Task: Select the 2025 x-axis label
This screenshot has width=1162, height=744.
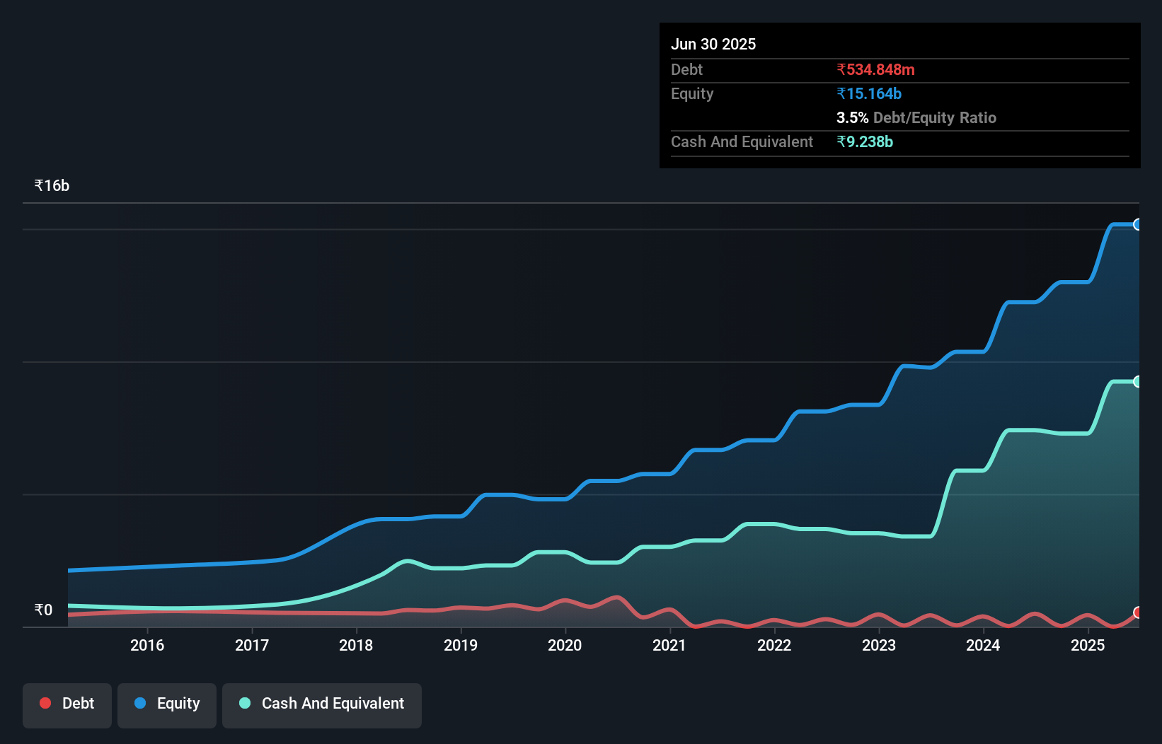Action: click(1088, 645)
